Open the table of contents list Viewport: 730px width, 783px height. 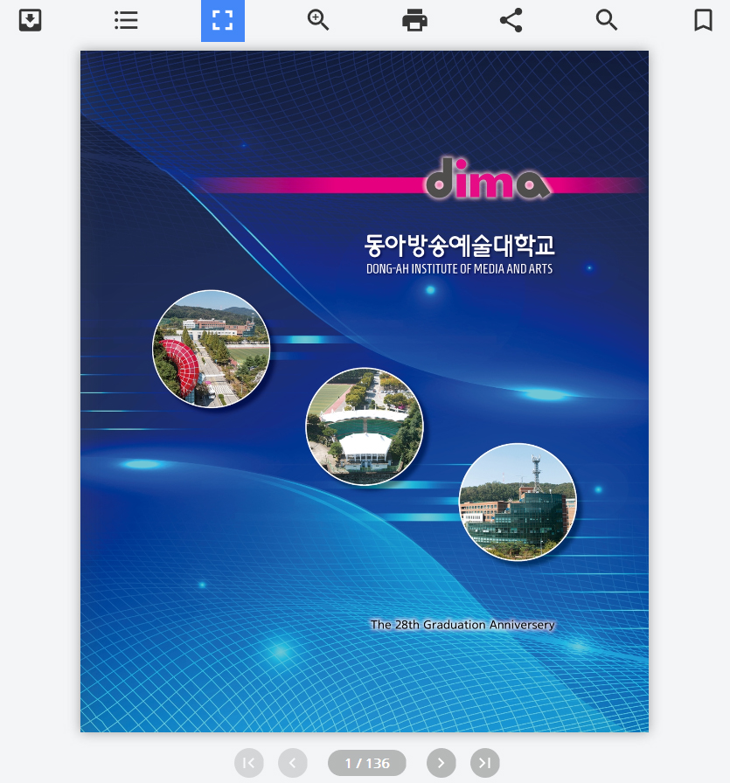click(127, 20)
